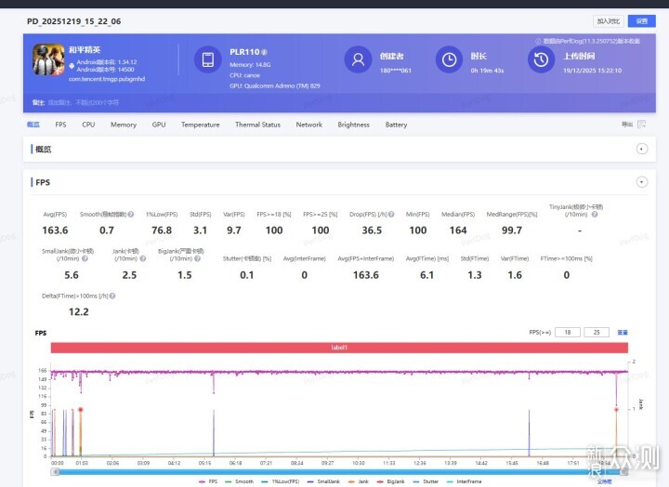This screenshot has width=669, height=487.
Task: Click the 加入对比 button
Action: [607, 20]
